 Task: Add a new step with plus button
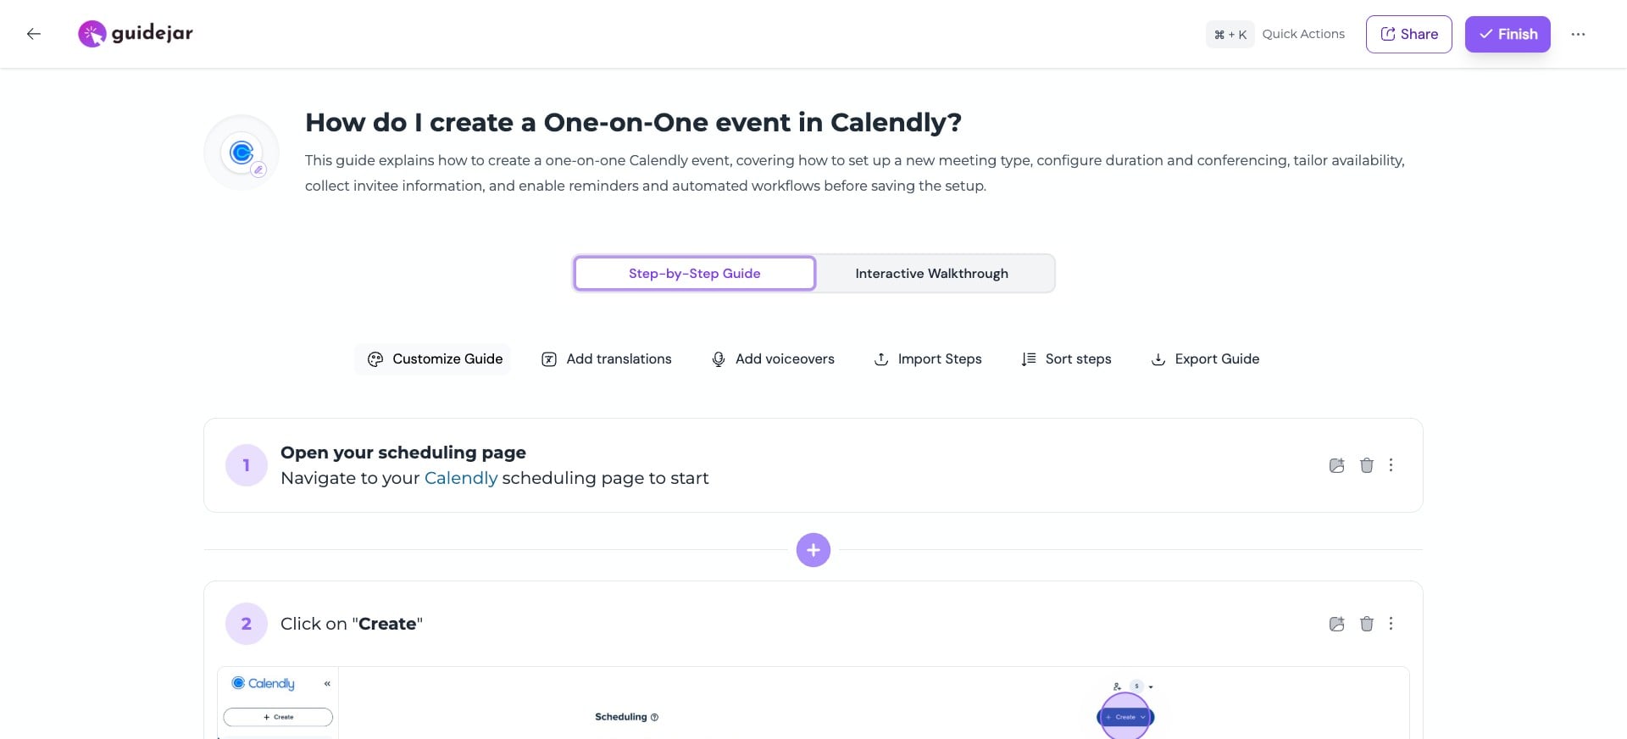tap(813, 550)
